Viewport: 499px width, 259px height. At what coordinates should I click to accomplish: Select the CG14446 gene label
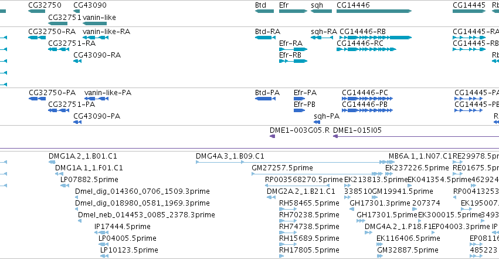pos(353,5)
